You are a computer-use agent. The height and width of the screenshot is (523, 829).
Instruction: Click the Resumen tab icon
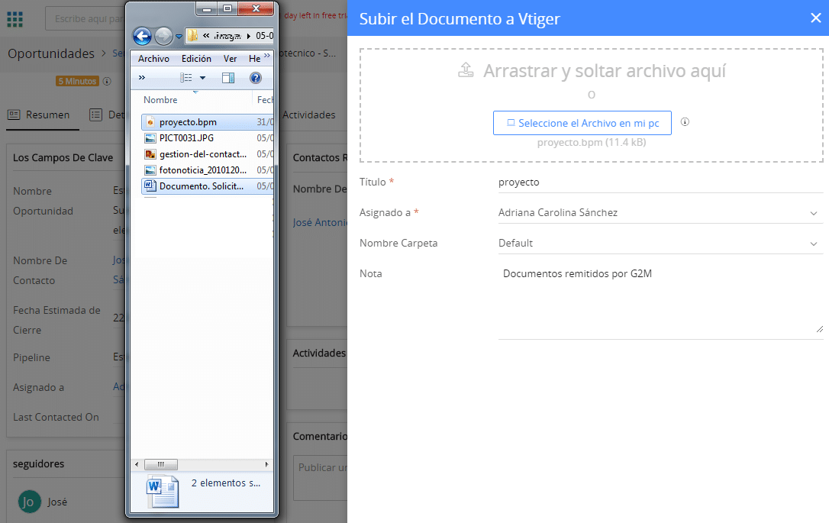click(14, 115)
